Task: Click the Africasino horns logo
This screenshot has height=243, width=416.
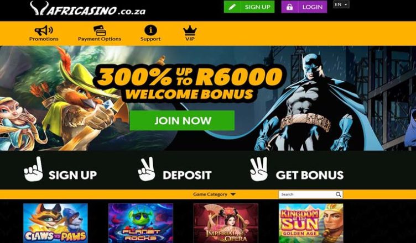Action: (x=39, y=8)
